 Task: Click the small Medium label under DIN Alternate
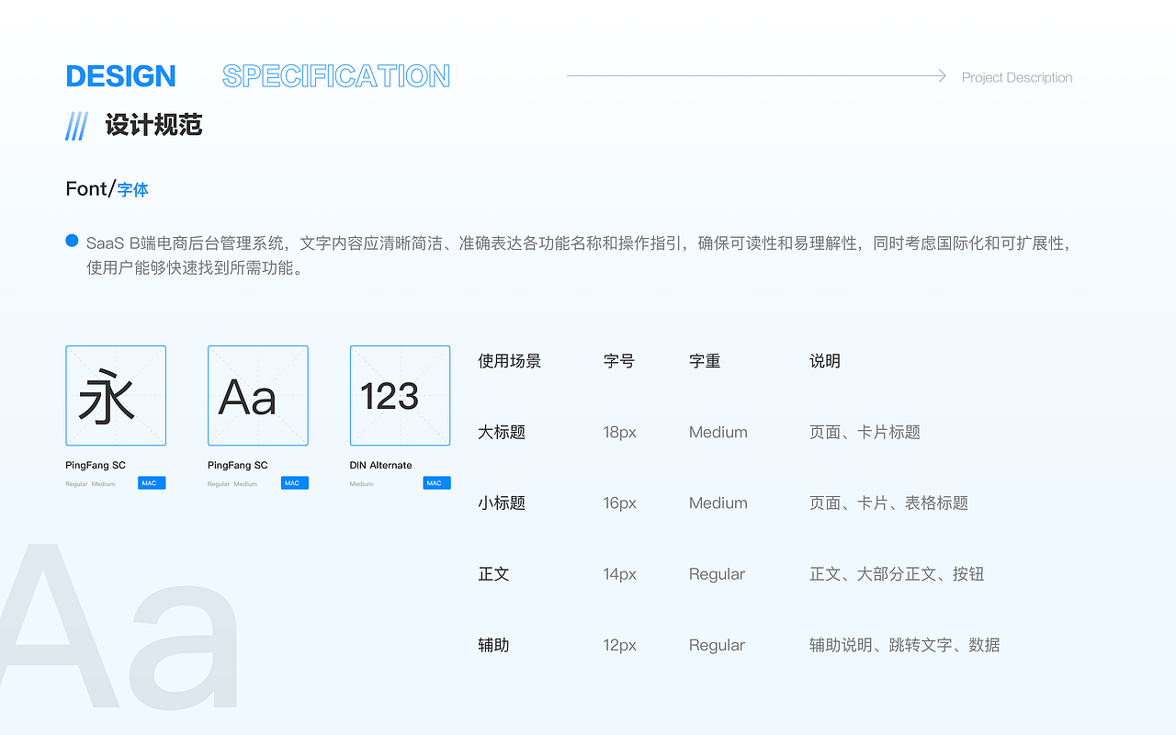362,484
